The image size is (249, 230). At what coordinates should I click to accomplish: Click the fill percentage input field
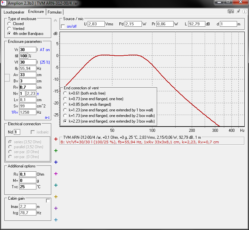(23, 56)
